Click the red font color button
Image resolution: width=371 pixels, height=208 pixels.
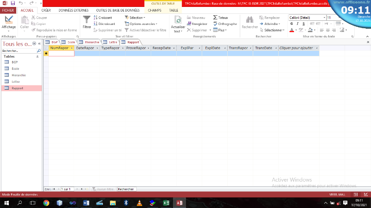click(x=293, y=30)
